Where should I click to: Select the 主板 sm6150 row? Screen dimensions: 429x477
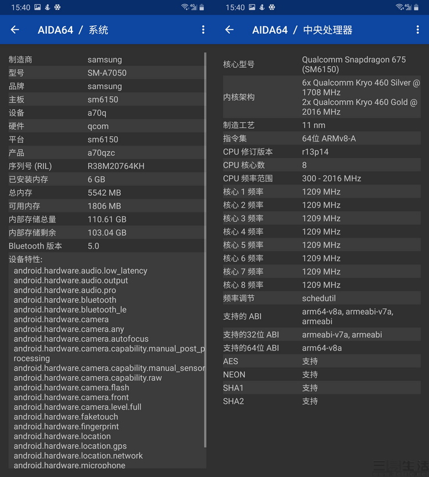106,100
